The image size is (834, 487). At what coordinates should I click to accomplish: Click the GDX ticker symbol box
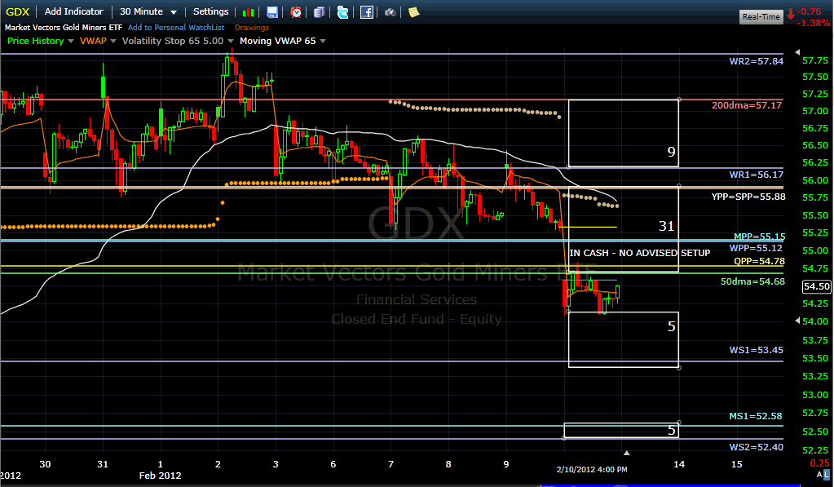pos(18,11)
